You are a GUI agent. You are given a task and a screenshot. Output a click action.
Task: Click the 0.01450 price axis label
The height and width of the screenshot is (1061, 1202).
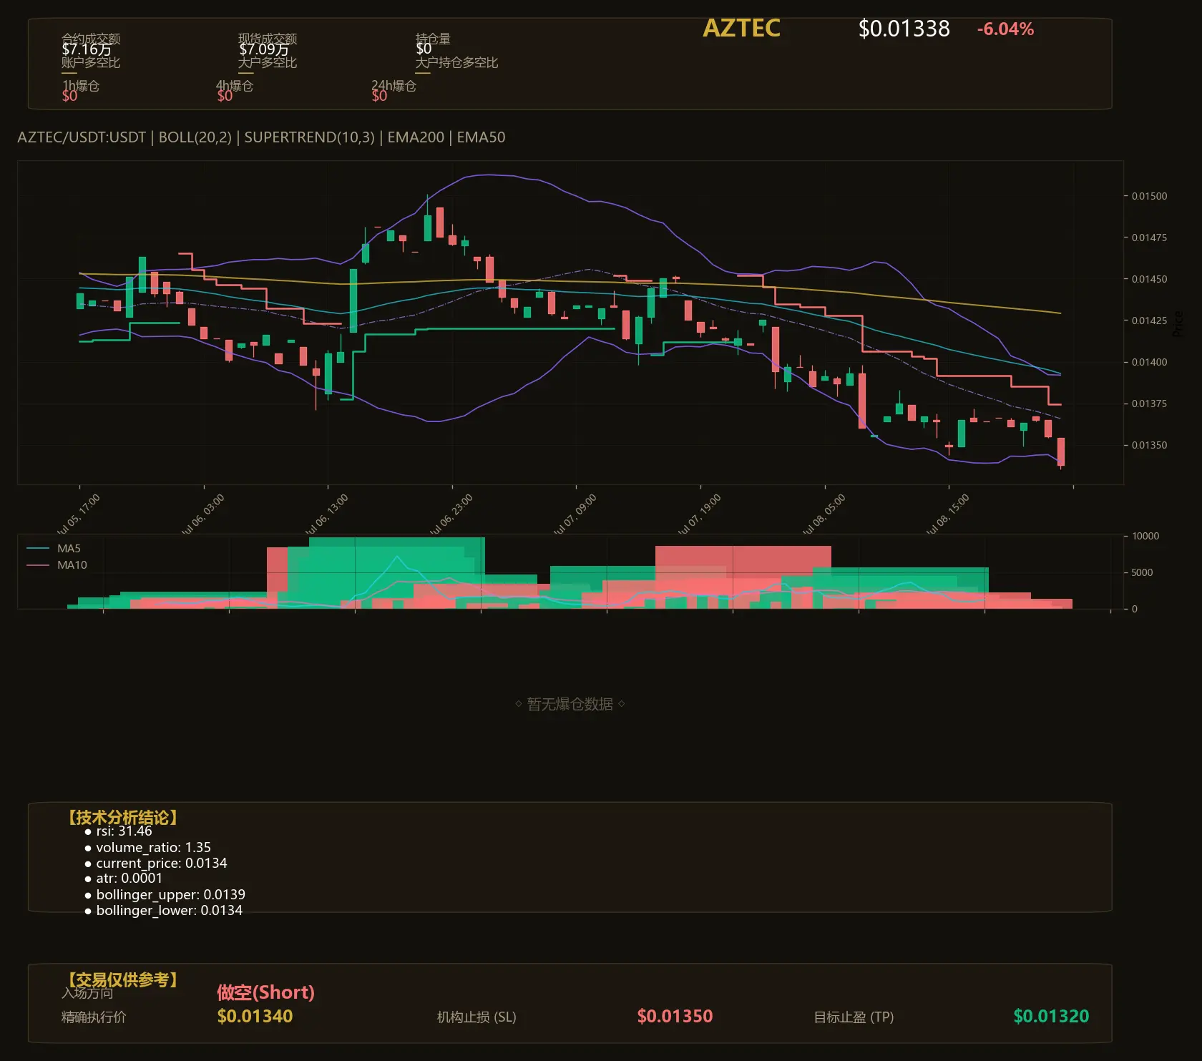click(1149, 279)
